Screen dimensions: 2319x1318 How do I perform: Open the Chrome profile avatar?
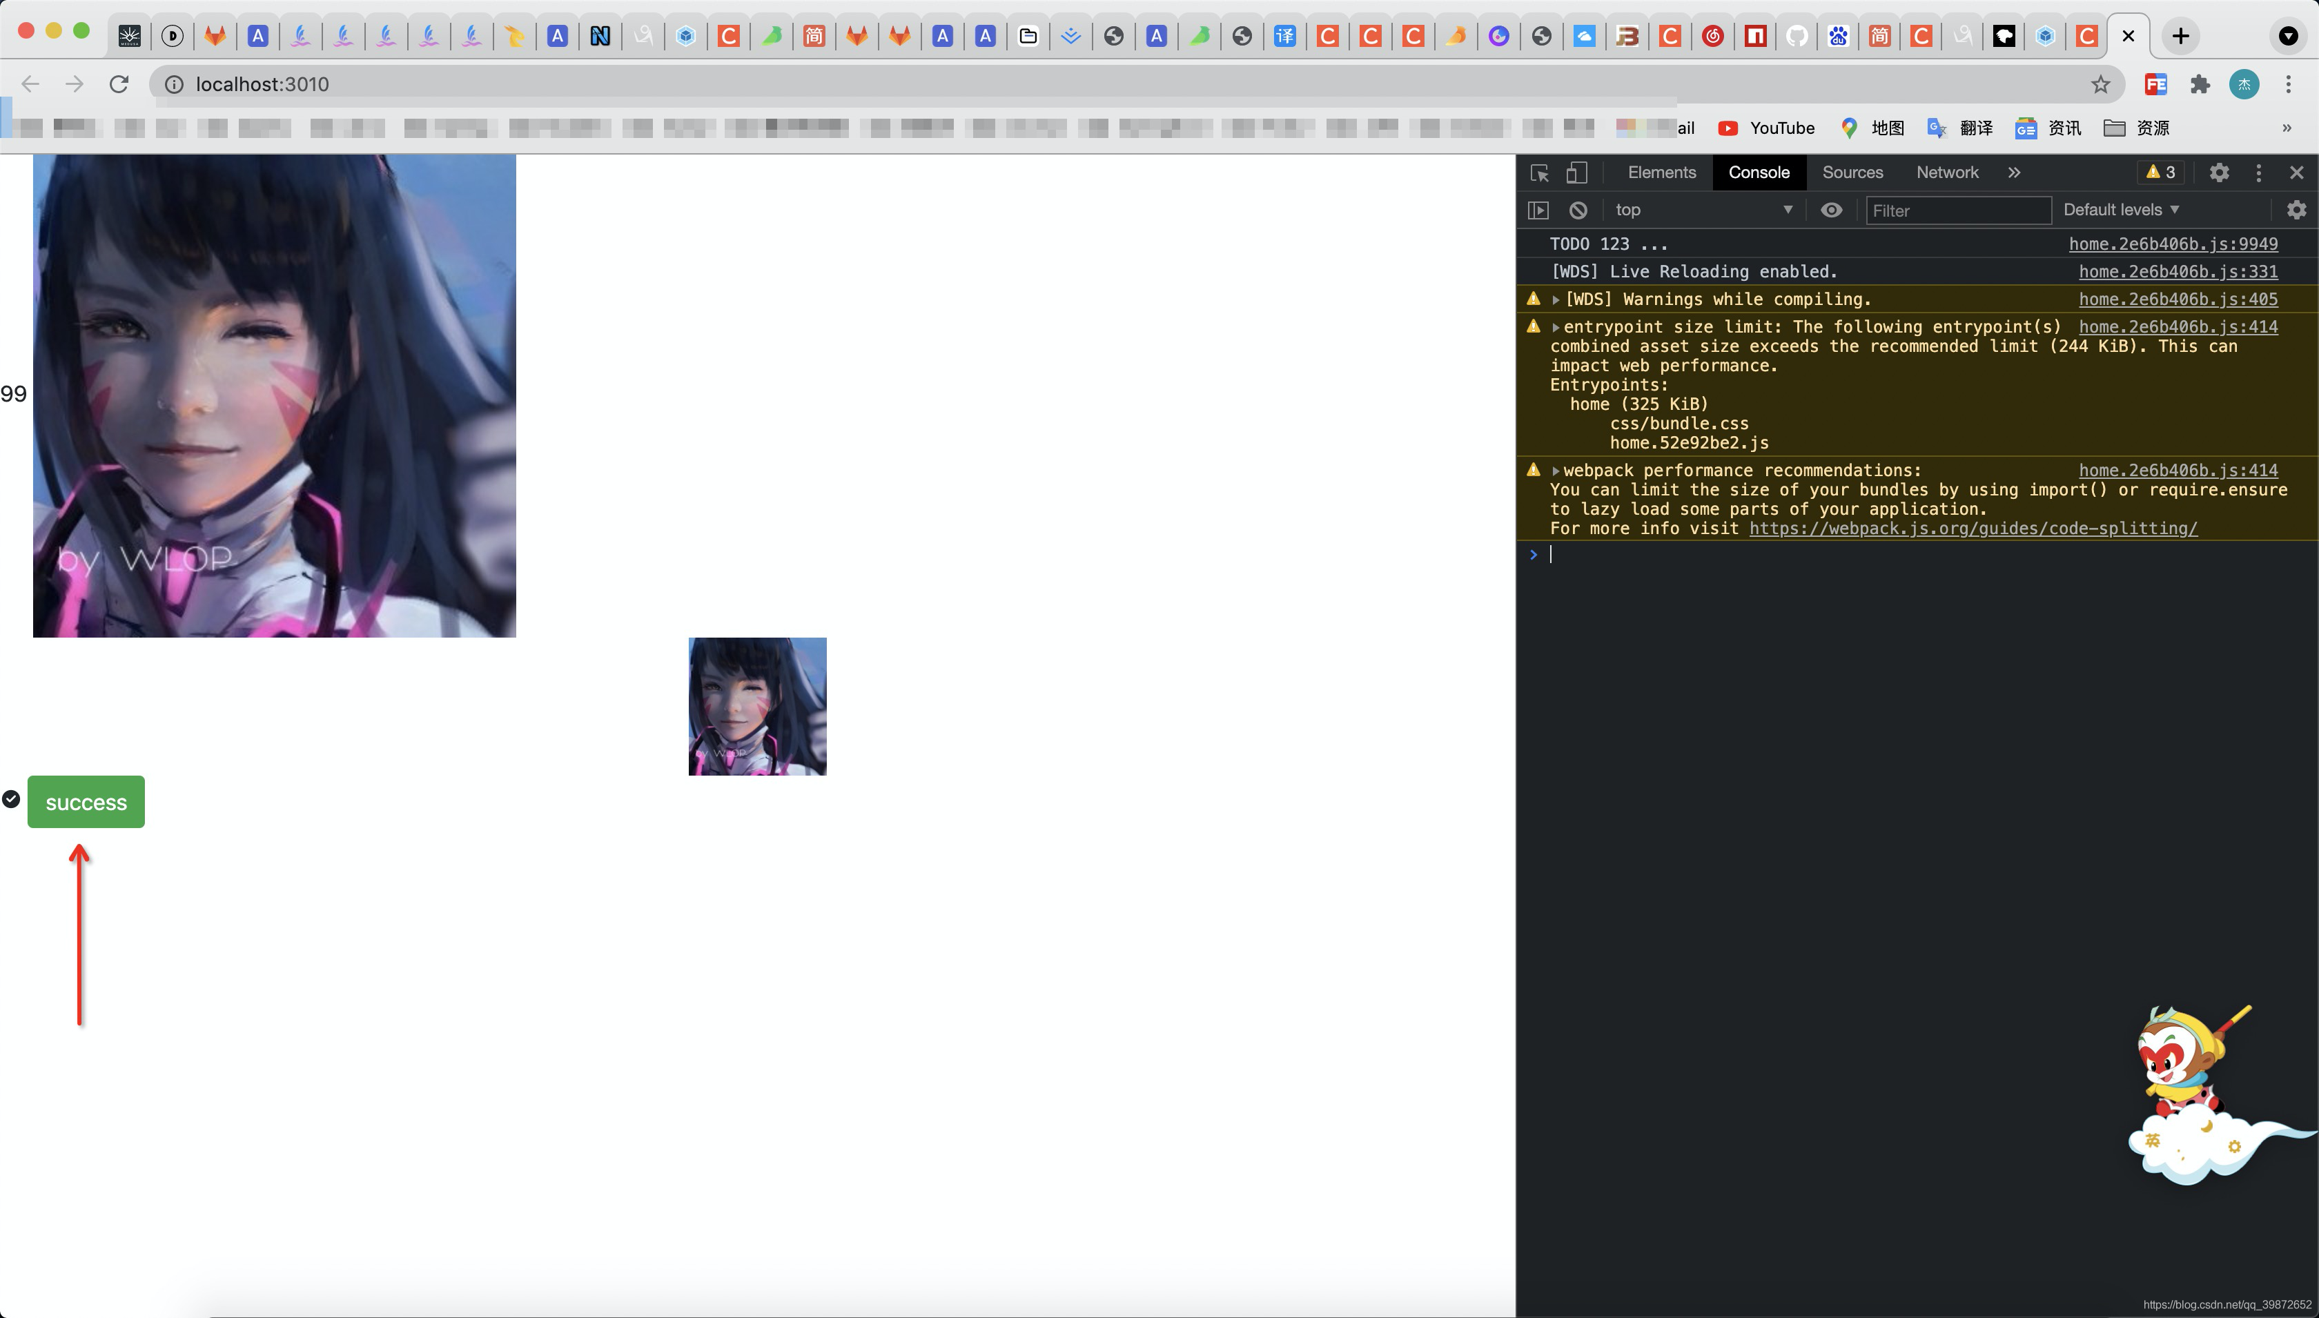pyautogui.click(x=2244, y=84)
